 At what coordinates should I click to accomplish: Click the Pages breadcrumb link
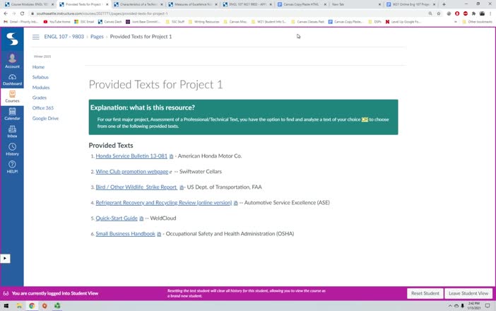coord(97,37)
